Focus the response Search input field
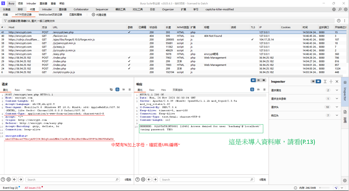The width and height of the screenshot is (349, 191). click(207, 179)
